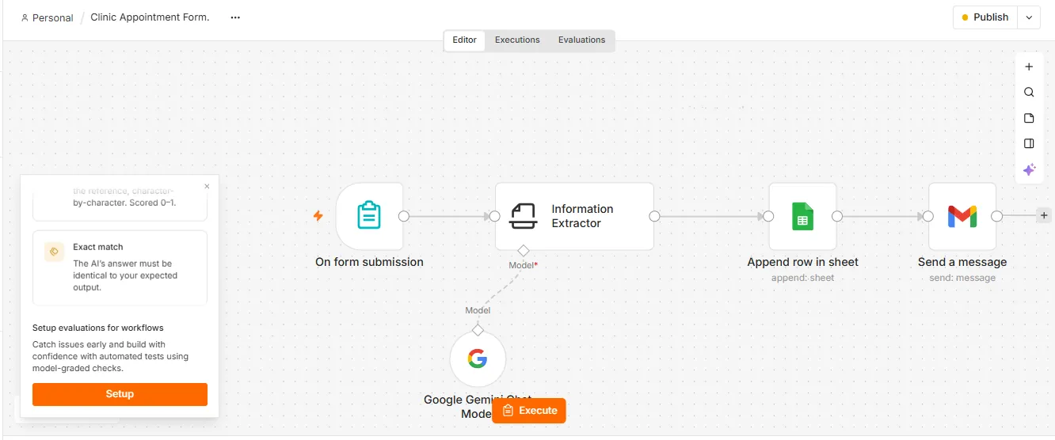Click the Exact match evaluation icon

coord(54,252)
